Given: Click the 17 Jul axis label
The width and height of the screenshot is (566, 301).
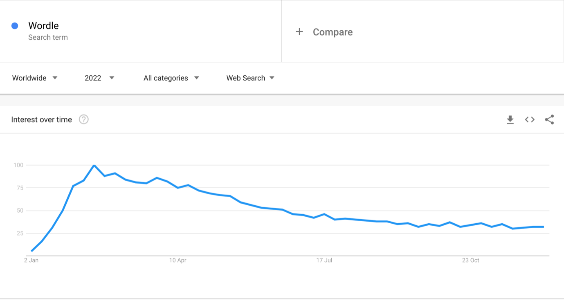Looking at the screenshot, I should click(324, 260).
